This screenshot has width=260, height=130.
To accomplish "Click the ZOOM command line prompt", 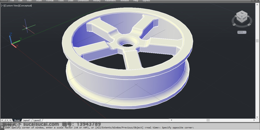I will [x=99, y=127].
